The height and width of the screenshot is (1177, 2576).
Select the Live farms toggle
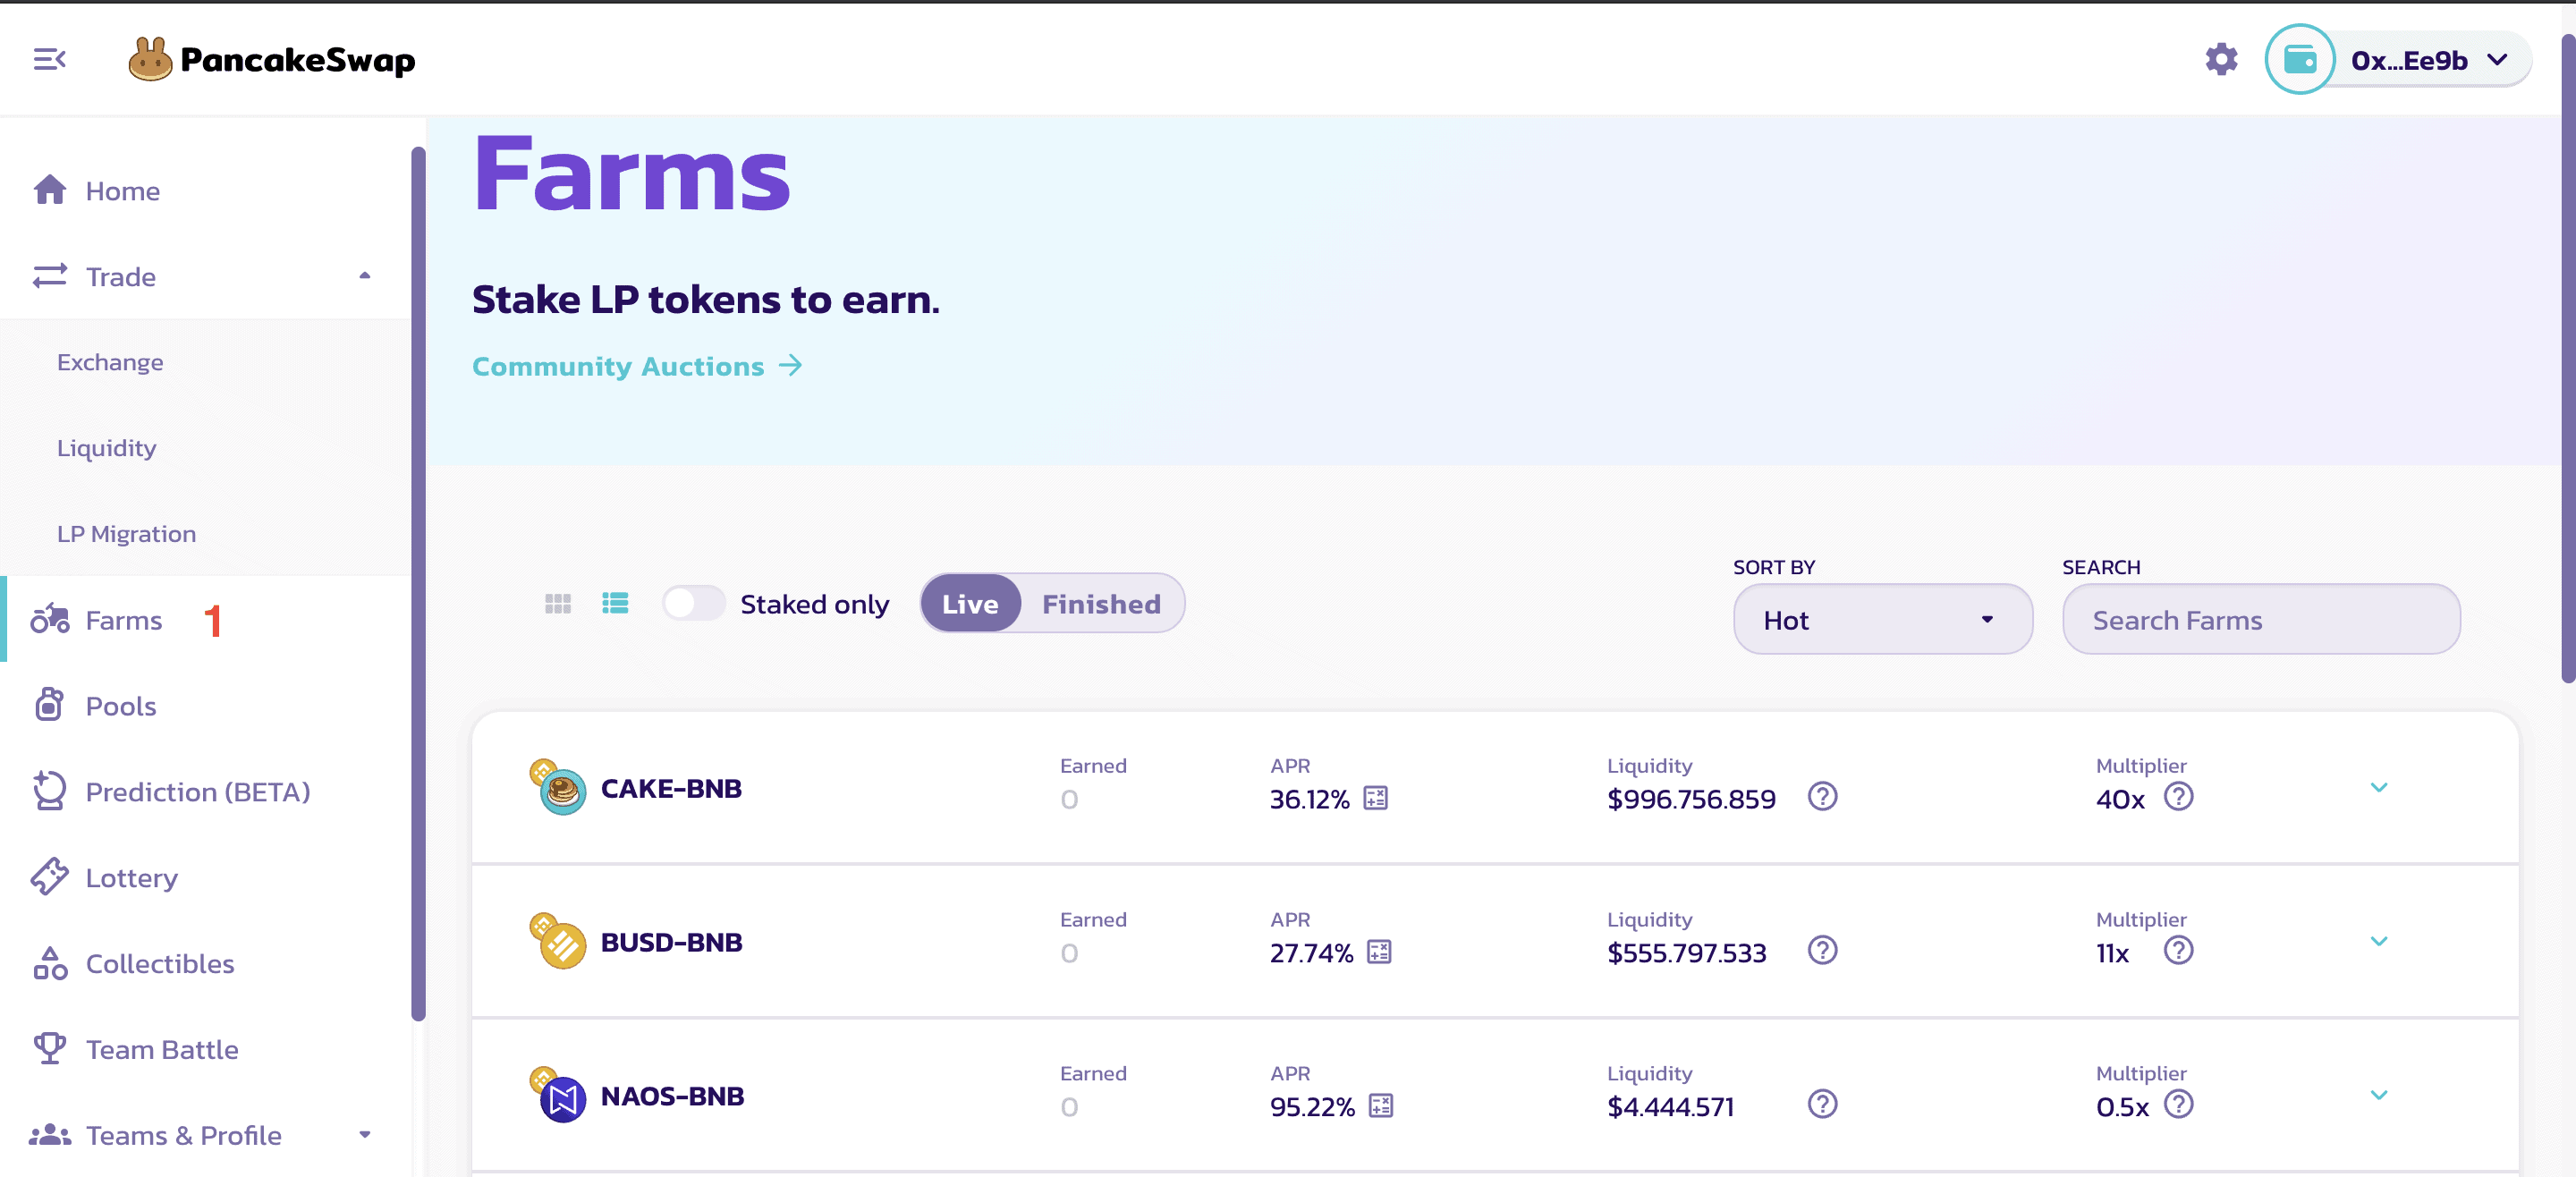click(x=971, y=603)
